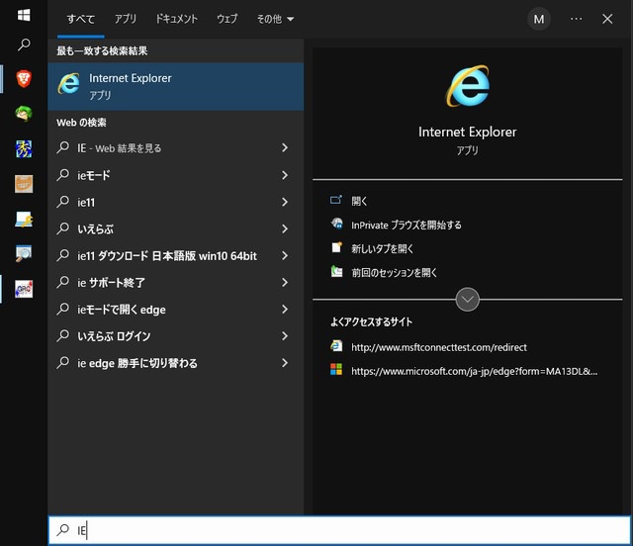This screenshot has width=633, height=546.
Task: Click the open window icon beside 開く
Action: pyautogui.click(x=336, y=200)
